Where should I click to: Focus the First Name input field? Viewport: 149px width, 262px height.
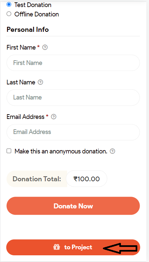[73, 63]
